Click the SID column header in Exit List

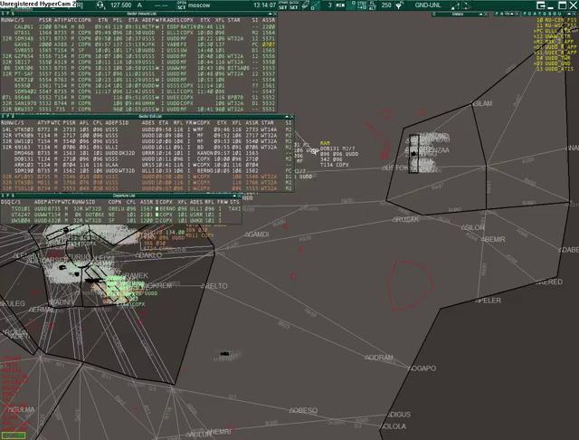[124, 122]
